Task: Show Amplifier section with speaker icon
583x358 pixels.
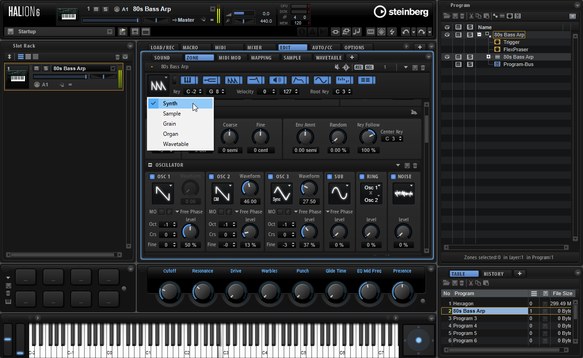Action: (278, 80)
